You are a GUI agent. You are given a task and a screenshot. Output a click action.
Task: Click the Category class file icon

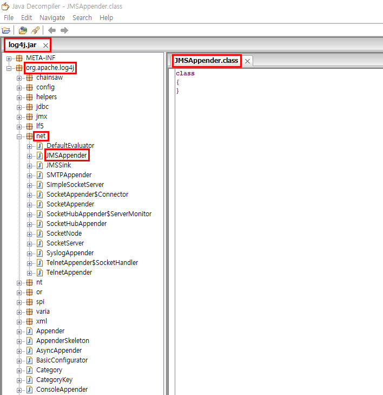point(29,370)
